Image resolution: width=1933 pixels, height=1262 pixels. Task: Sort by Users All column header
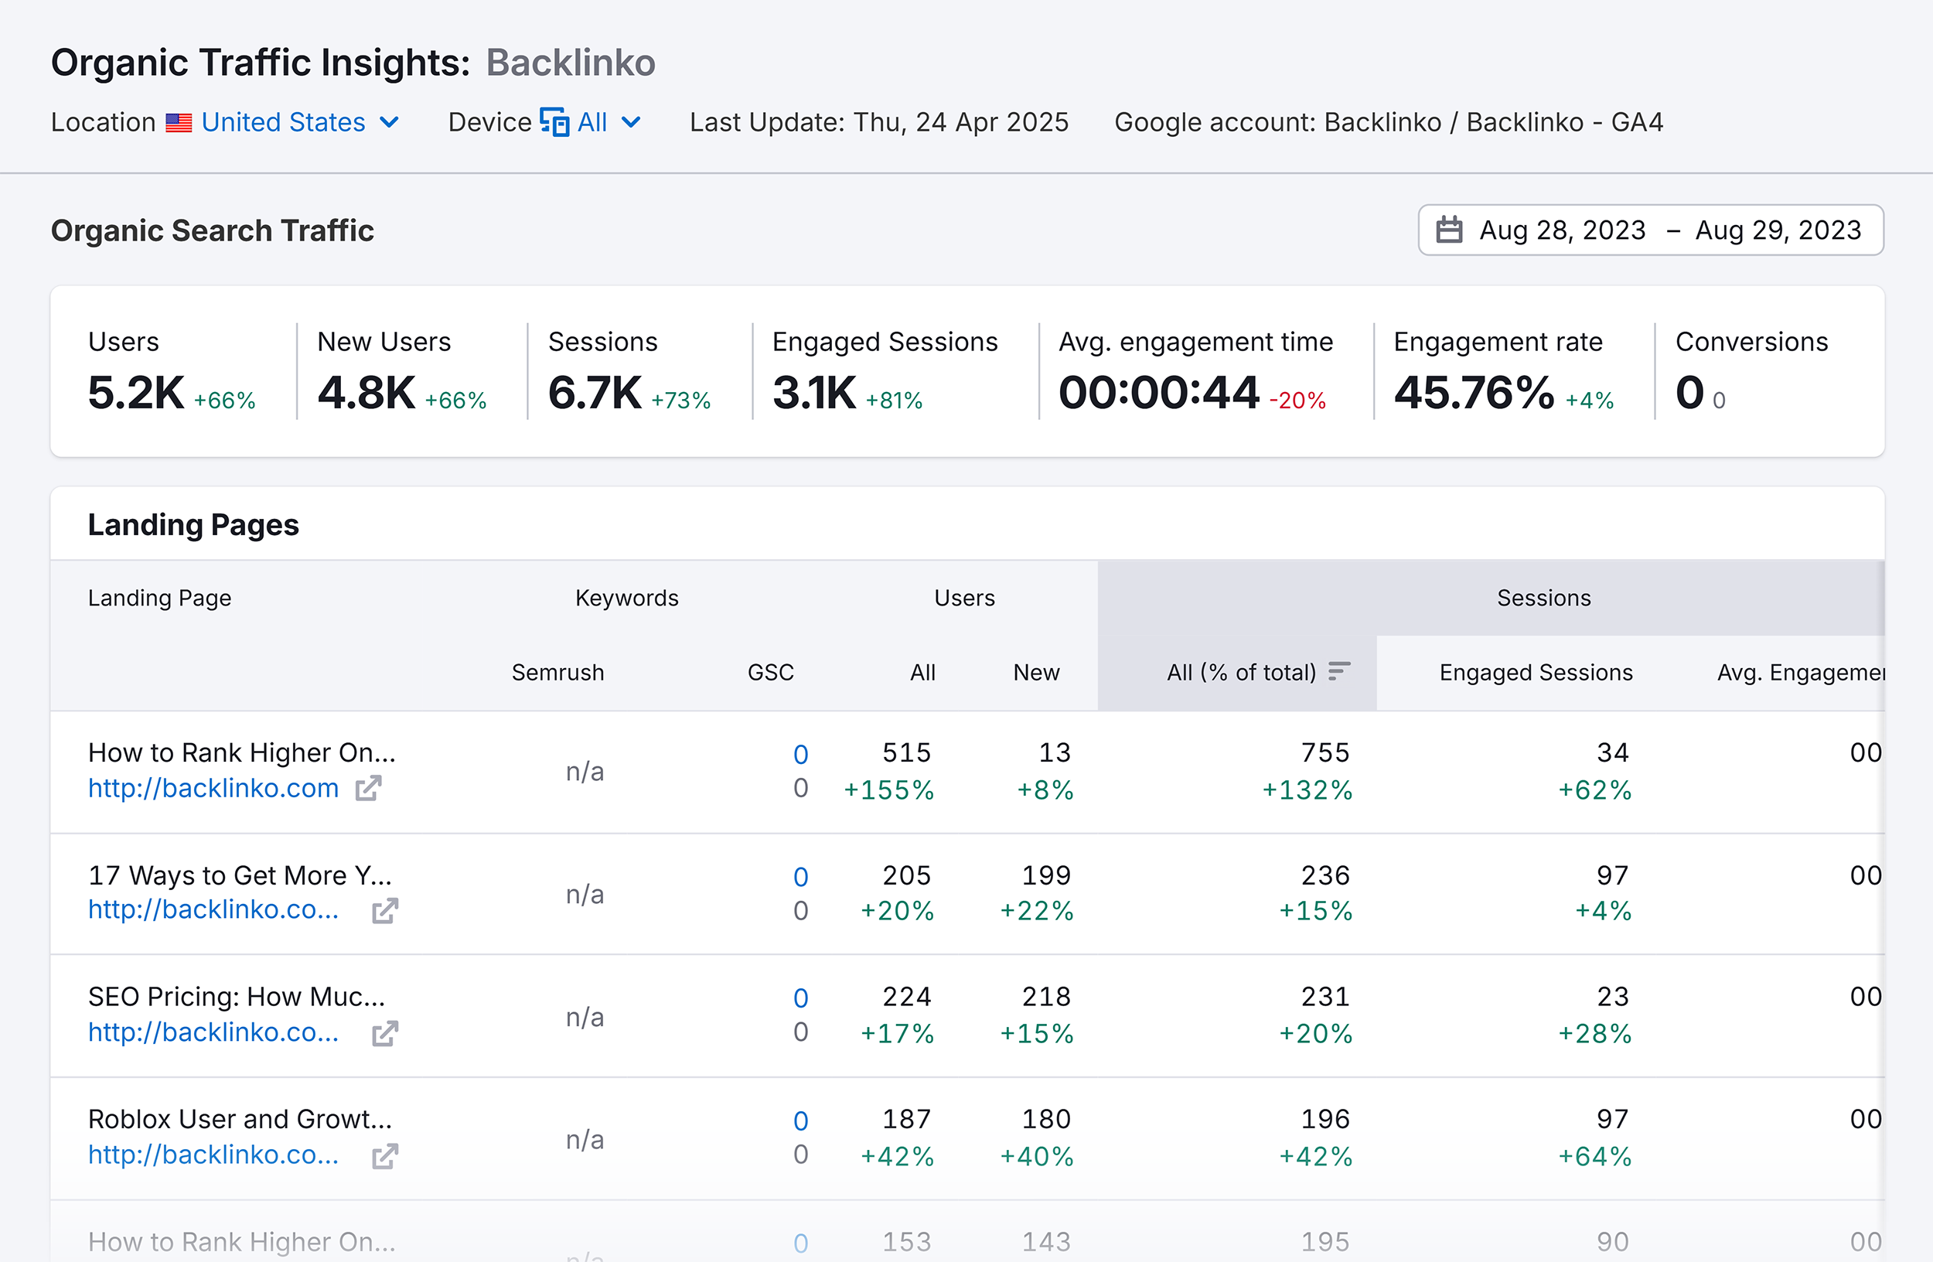point(922,673)
